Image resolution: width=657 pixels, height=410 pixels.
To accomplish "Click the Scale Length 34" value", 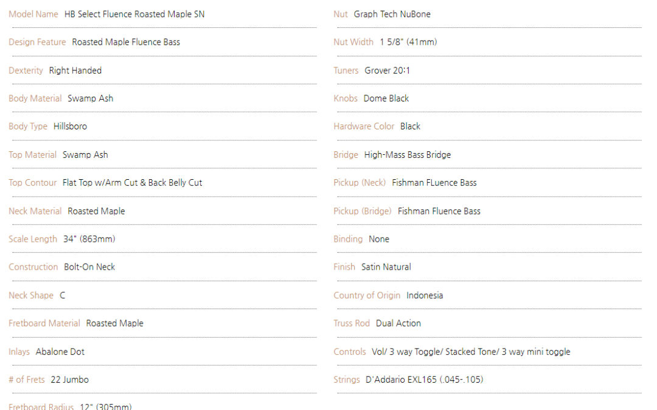I will [89, 239].
